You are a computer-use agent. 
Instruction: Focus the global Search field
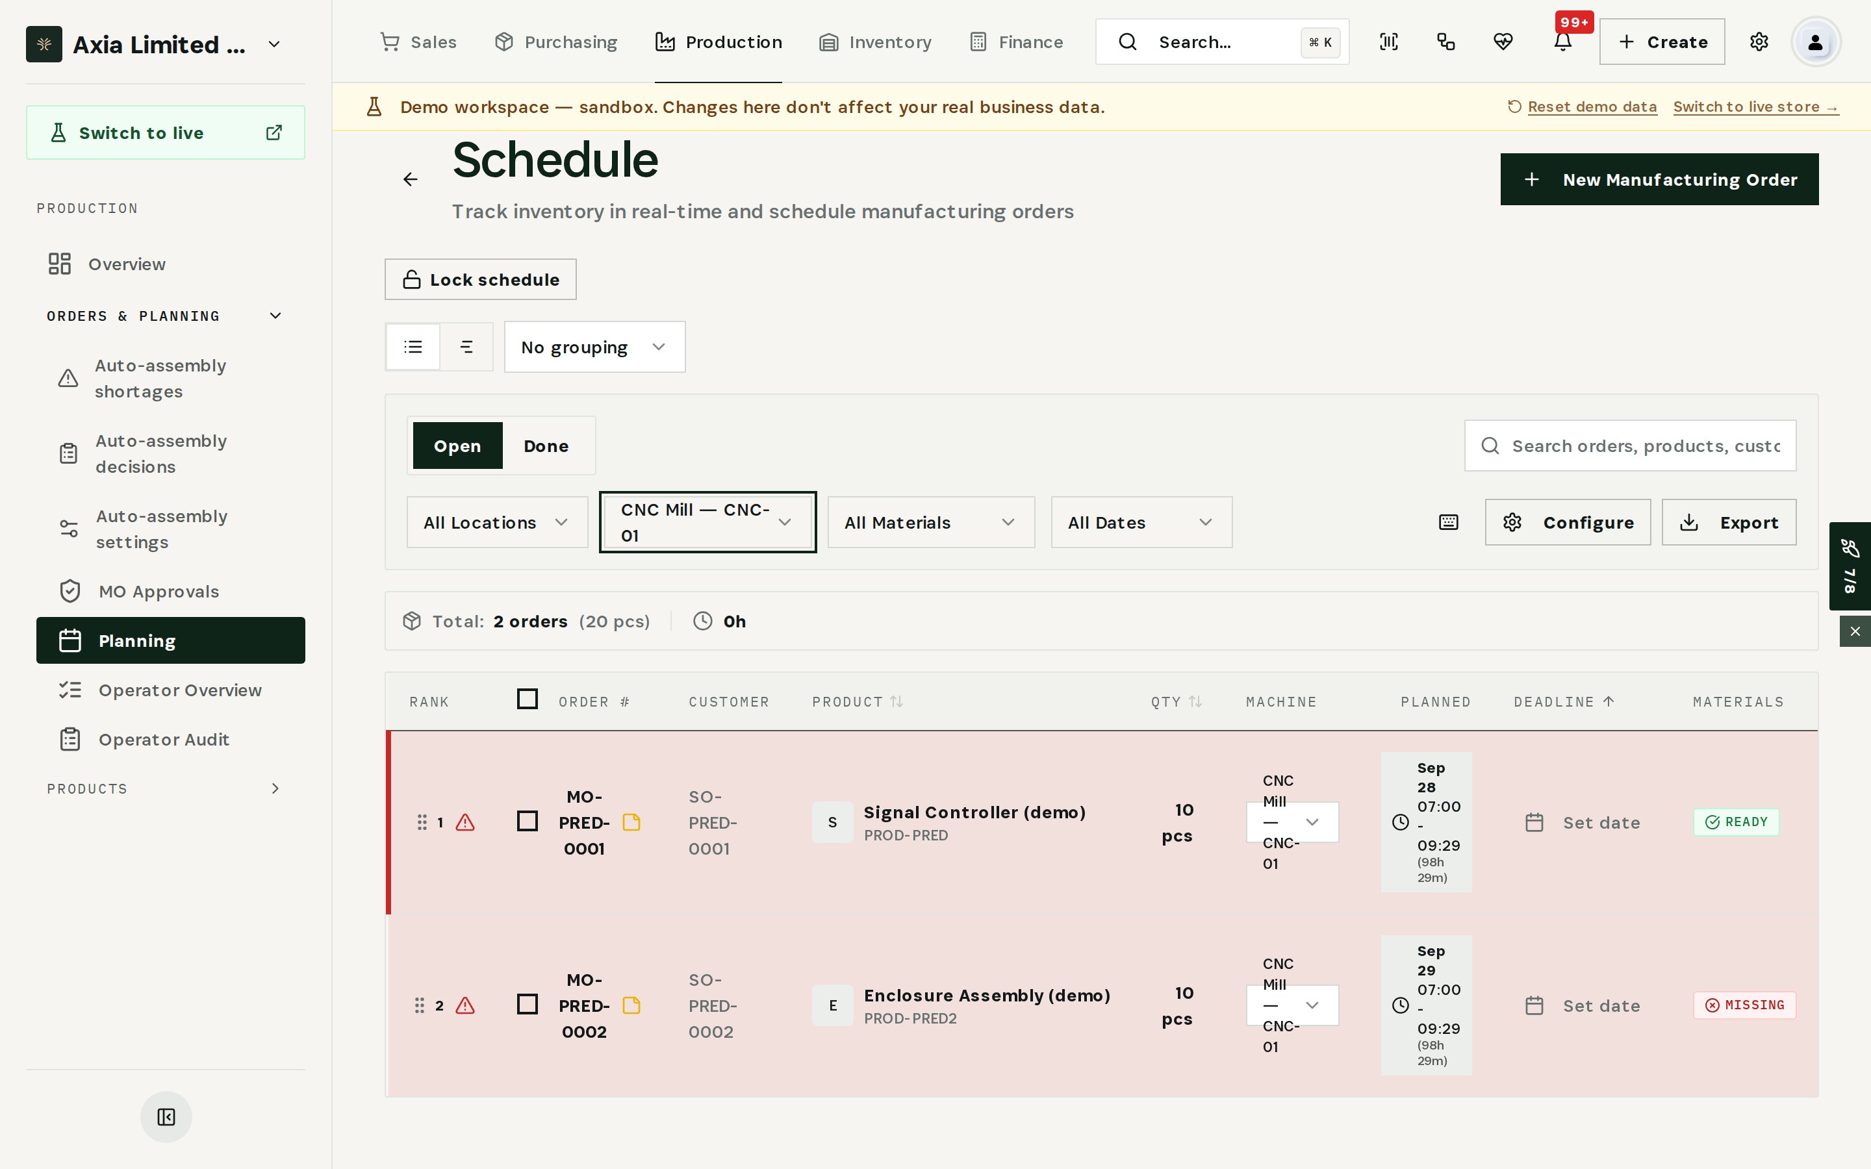click(1223, 42)
